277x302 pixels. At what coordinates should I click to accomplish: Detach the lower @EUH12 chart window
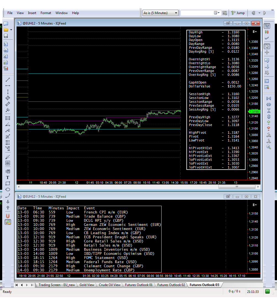click(228, 196)
